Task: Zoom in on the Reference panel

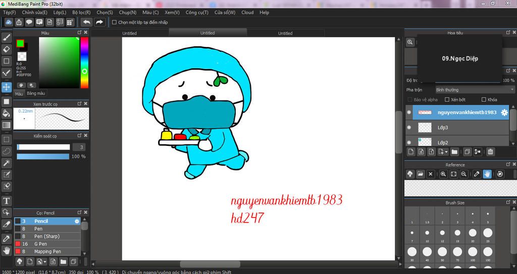Action: (x=443, y=174)
